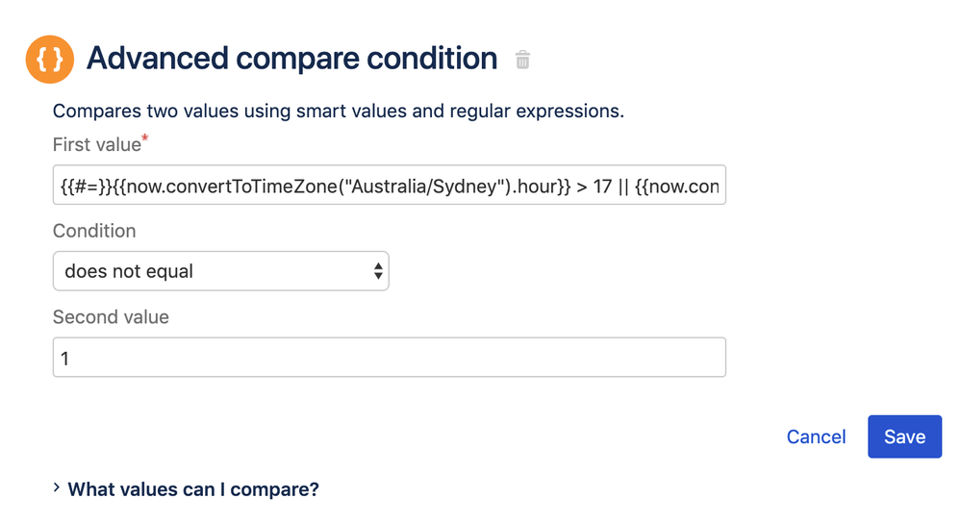Focus the Second value field containing 1

tap(389, 358)
